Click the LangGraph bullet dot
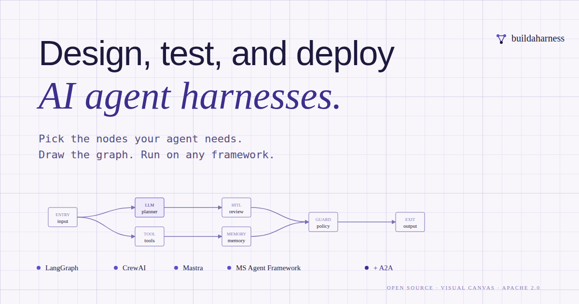The width and height of the screenshot is (579, 304). tap(39, 268)
